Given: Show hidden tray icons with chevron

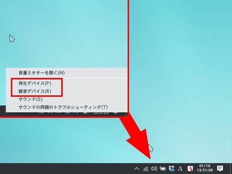Looking at the screenshot, I should (x=137, y=169).
